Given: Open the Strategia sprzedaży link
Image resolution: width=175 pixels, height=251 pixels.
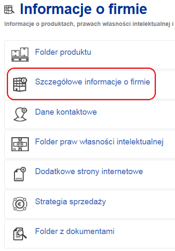Looking at the screenshot, I should click(70, 202).
